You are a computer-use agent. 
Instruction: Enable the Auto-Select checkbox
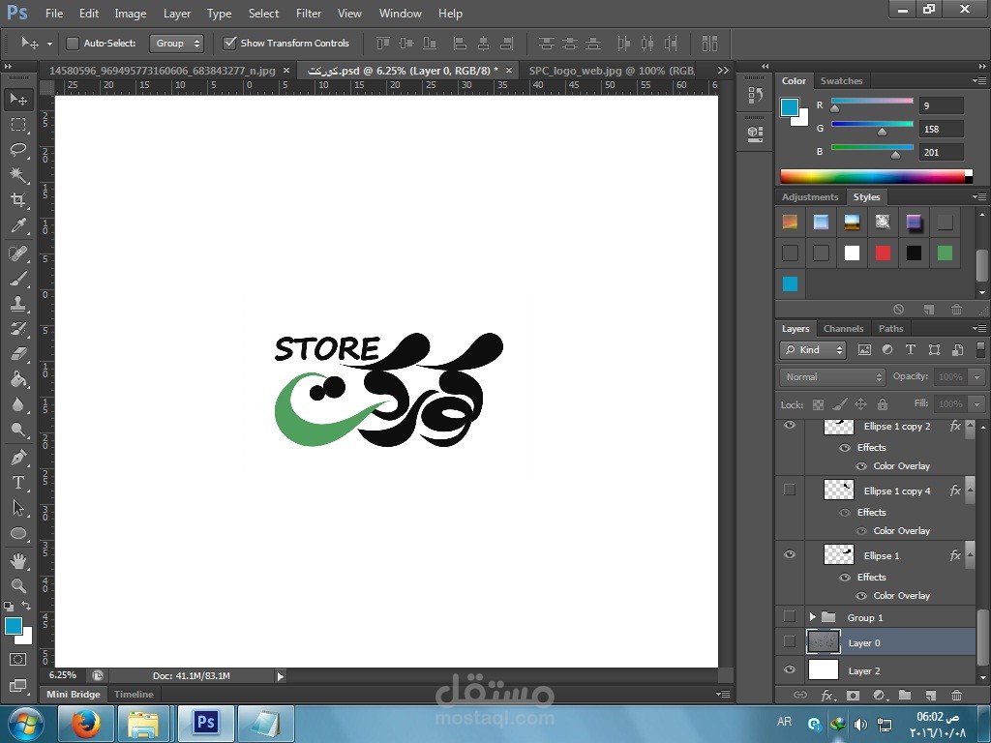pos(73,44)
